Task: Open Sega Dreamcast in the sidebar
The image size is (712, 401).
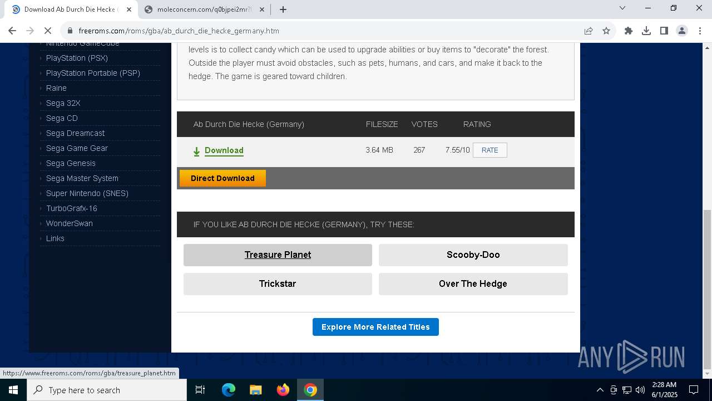Action: (x=75, y=133)
